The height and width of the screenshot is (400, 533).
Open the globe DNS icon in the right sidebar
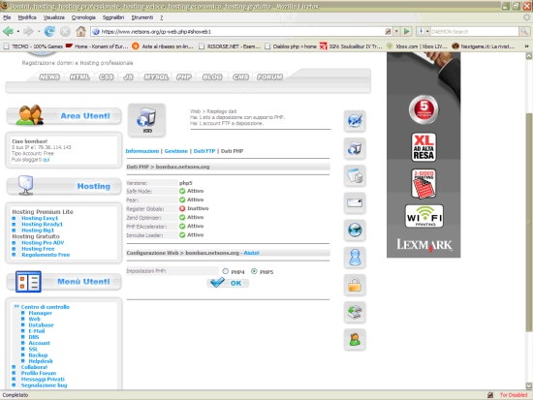[355, 231]
